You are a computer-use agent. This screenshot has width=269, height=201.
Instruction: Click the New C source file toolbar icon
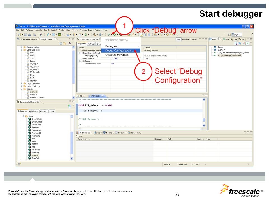point(80,35)
